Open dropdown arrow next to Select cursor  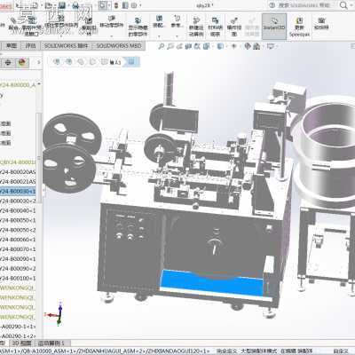(x=109, y=5)
